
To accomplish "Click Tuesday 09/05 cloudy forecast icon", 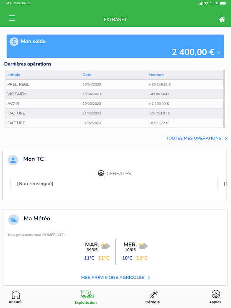I will tap(105, 246).
